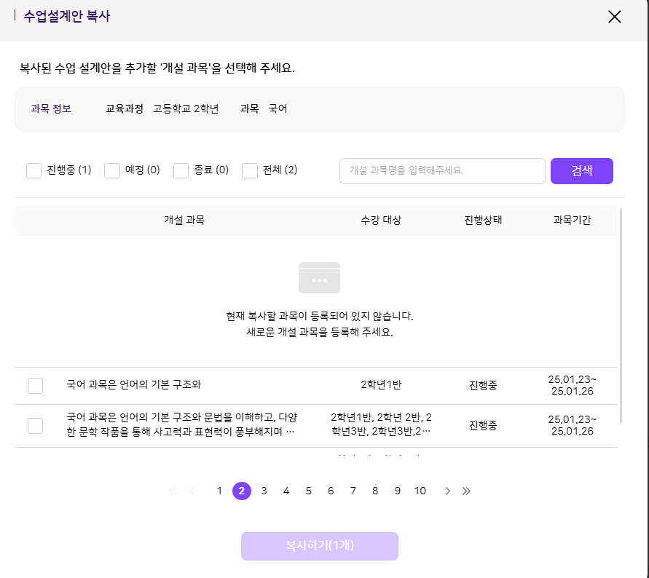The width and height of the screenshot is (649, 578).
Task: Switch to page 10 in pagination
Action: tap(420, 491)
